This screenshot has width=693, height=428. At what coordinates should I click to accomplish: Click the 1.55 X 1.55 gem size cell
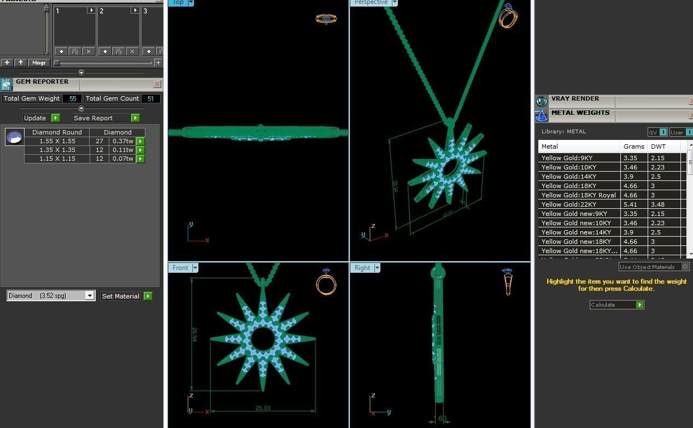pyautogui.click(x=57, y=141)
